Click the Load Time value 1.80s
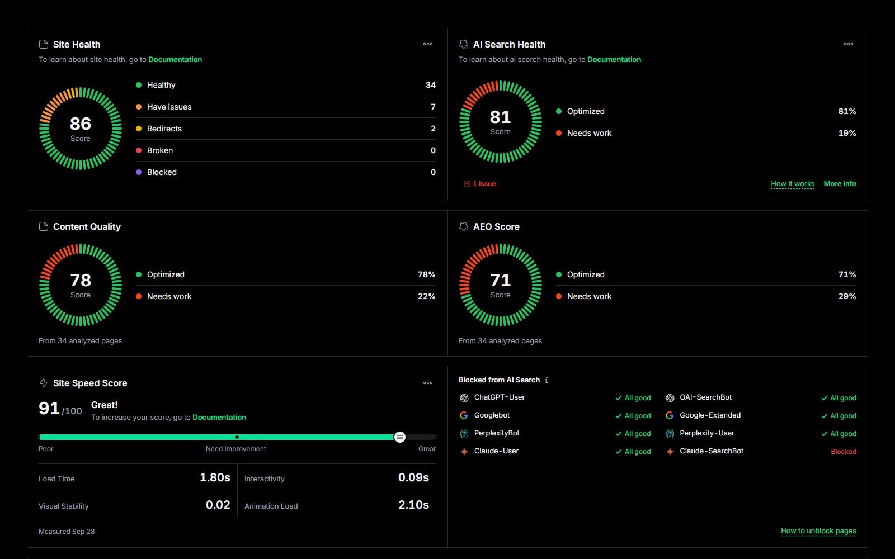895x559 pixels. pos(215,477)
